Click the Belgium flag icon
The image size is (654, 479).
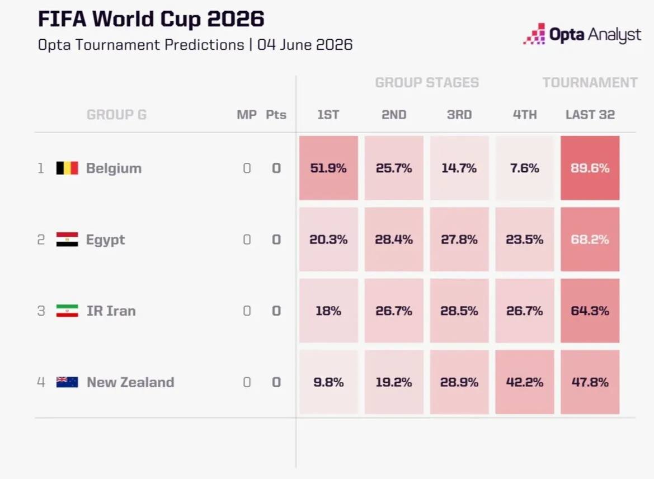coord(67,168)
